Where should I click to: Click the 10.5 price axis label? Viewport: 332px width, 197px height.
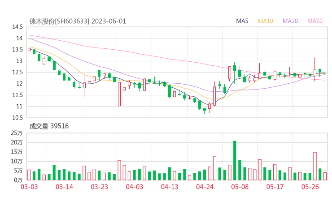[x=17, y=118]
